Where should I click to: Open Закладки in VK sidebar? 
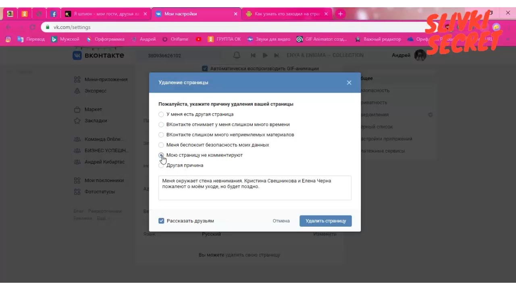coord(91,120)
